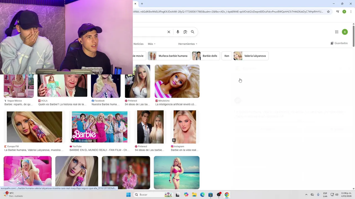Open the Chrome three-dot menu
Viewport: 355px width, 199px height.
pos(351,12)
